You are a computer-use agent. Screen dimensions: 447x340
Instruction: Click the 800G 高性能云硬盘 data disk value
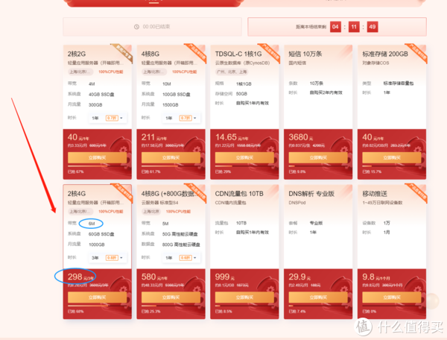pos(181,245)
